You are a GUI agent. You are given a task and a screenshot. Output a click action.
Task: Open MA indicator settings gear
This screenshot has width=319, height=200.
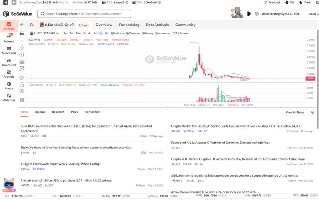53,44
